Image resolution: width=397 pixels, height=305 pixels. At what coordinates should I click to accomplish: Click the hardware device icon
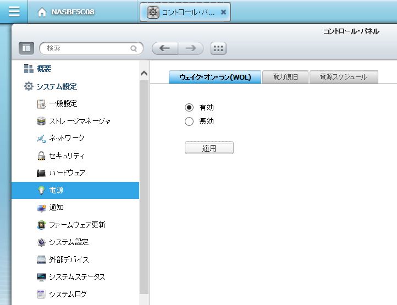41,173
